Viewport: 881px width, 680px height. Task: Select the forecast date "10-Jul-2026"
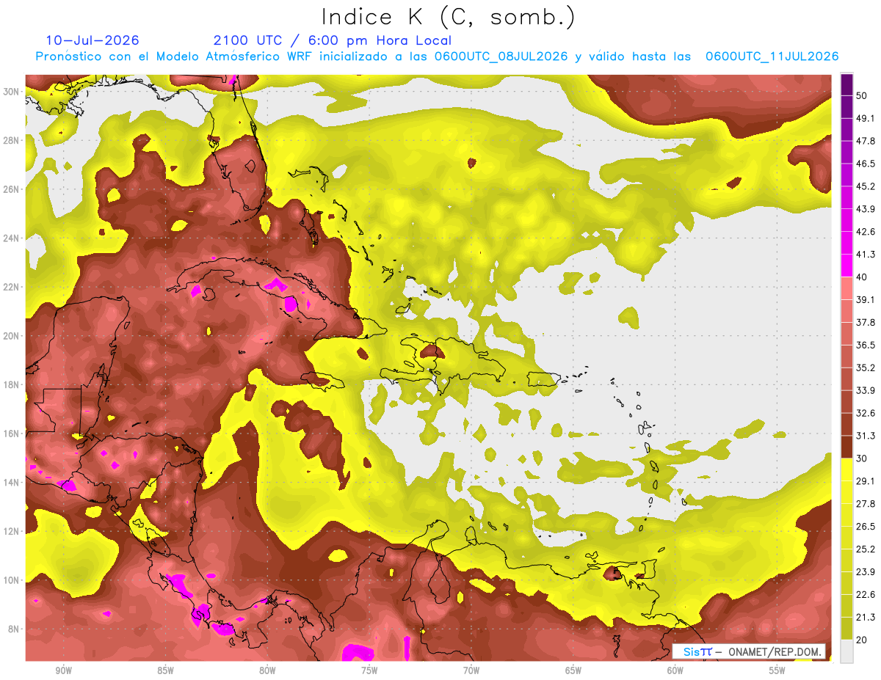coord(93,40)
